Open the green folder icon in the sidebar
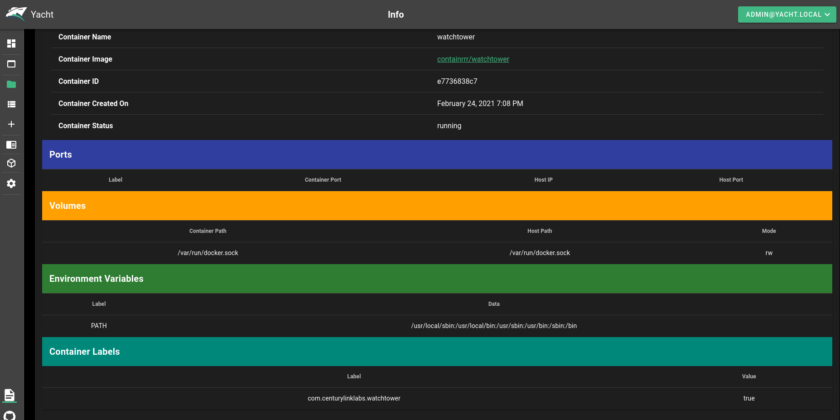 [x=11, y=84]
